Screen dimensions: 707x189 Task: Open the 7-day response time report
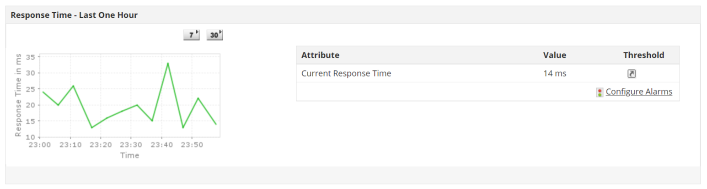(x=191, y=35)
